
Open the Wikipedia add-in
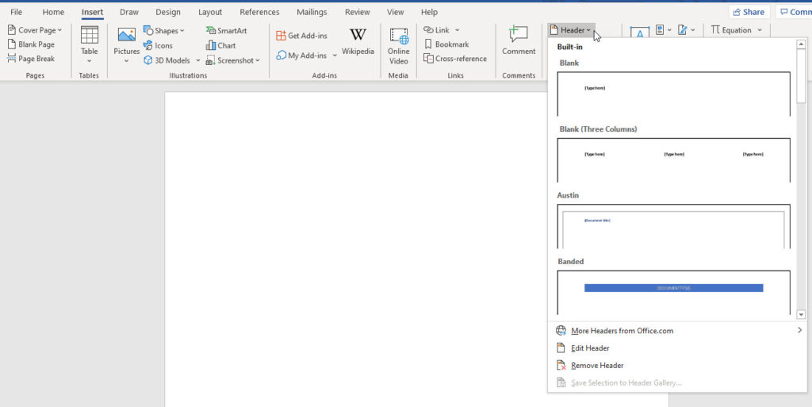coord(358,41)
